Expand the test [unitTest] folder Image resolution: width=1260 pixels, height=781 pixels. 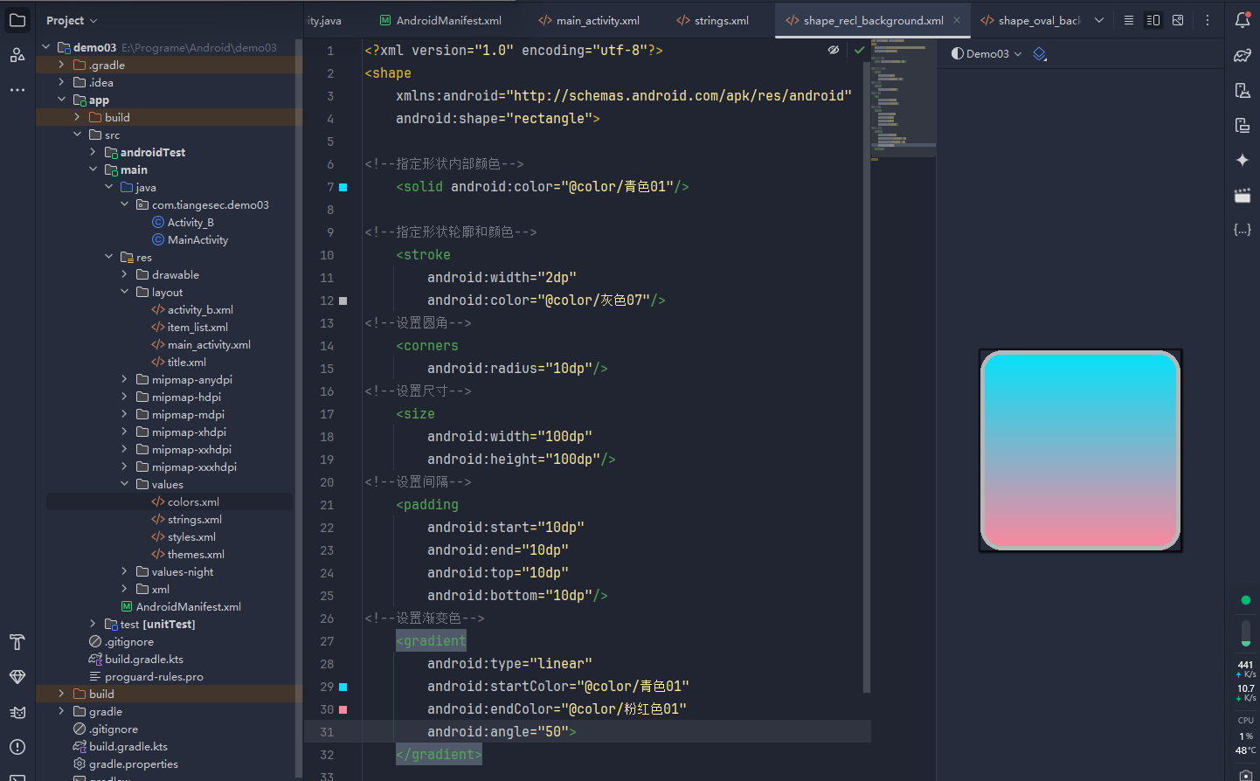93,624
